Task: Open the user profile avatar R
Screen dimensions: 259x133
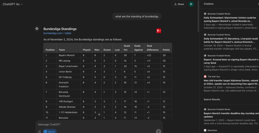Action: point(191,4)
